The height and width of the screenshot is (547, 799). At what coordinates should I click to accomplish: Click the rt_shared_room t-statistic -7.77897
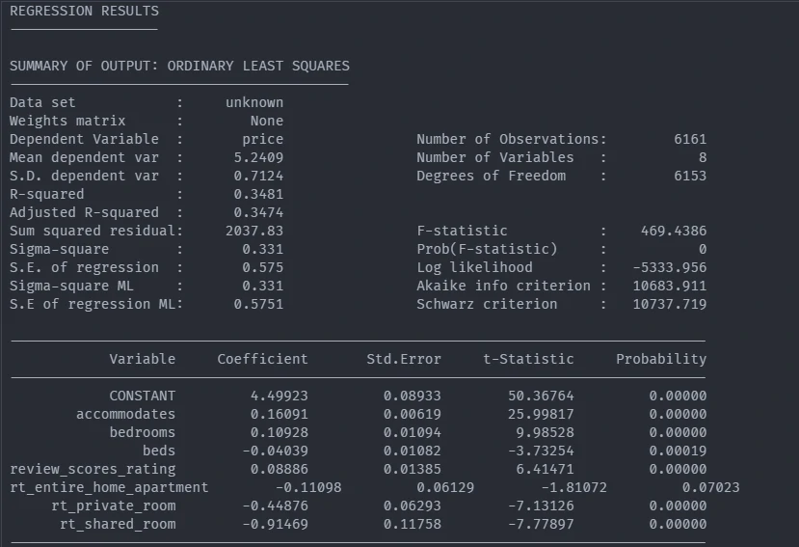pos(541,525)
